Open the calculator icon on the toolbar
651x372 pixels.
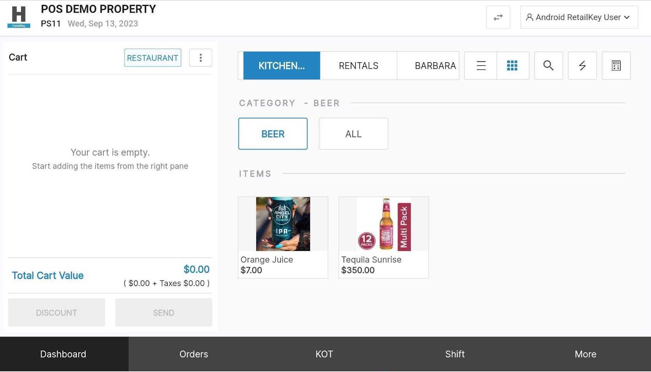[616, 65]
